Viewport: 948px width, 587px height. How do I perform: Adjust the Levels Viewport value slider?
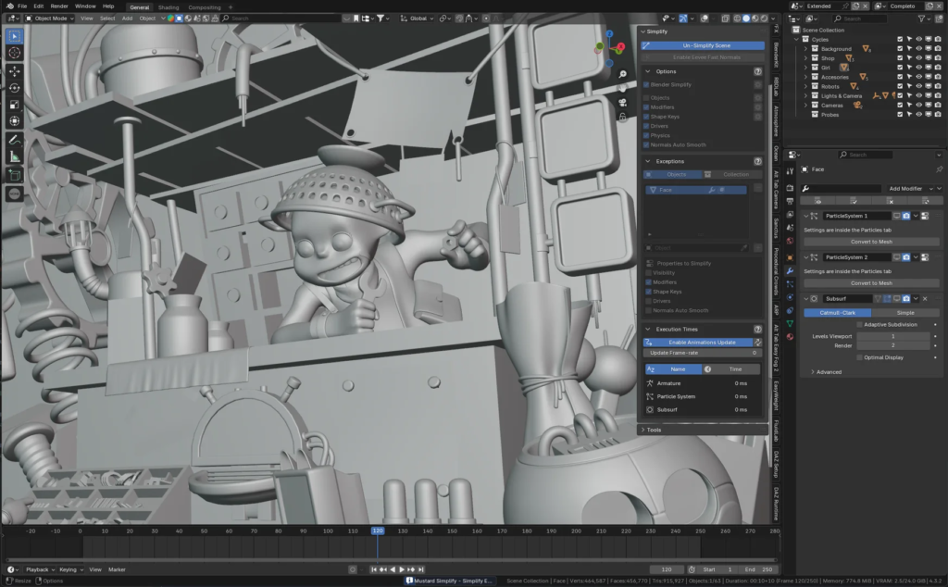click(893, 336)
